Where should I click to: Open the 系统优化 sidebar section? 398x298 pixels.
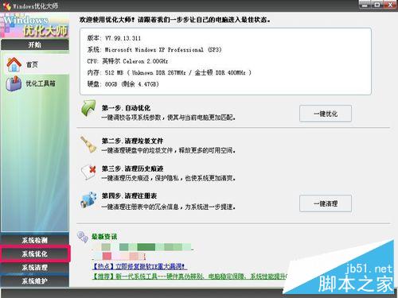coord(35,253)
